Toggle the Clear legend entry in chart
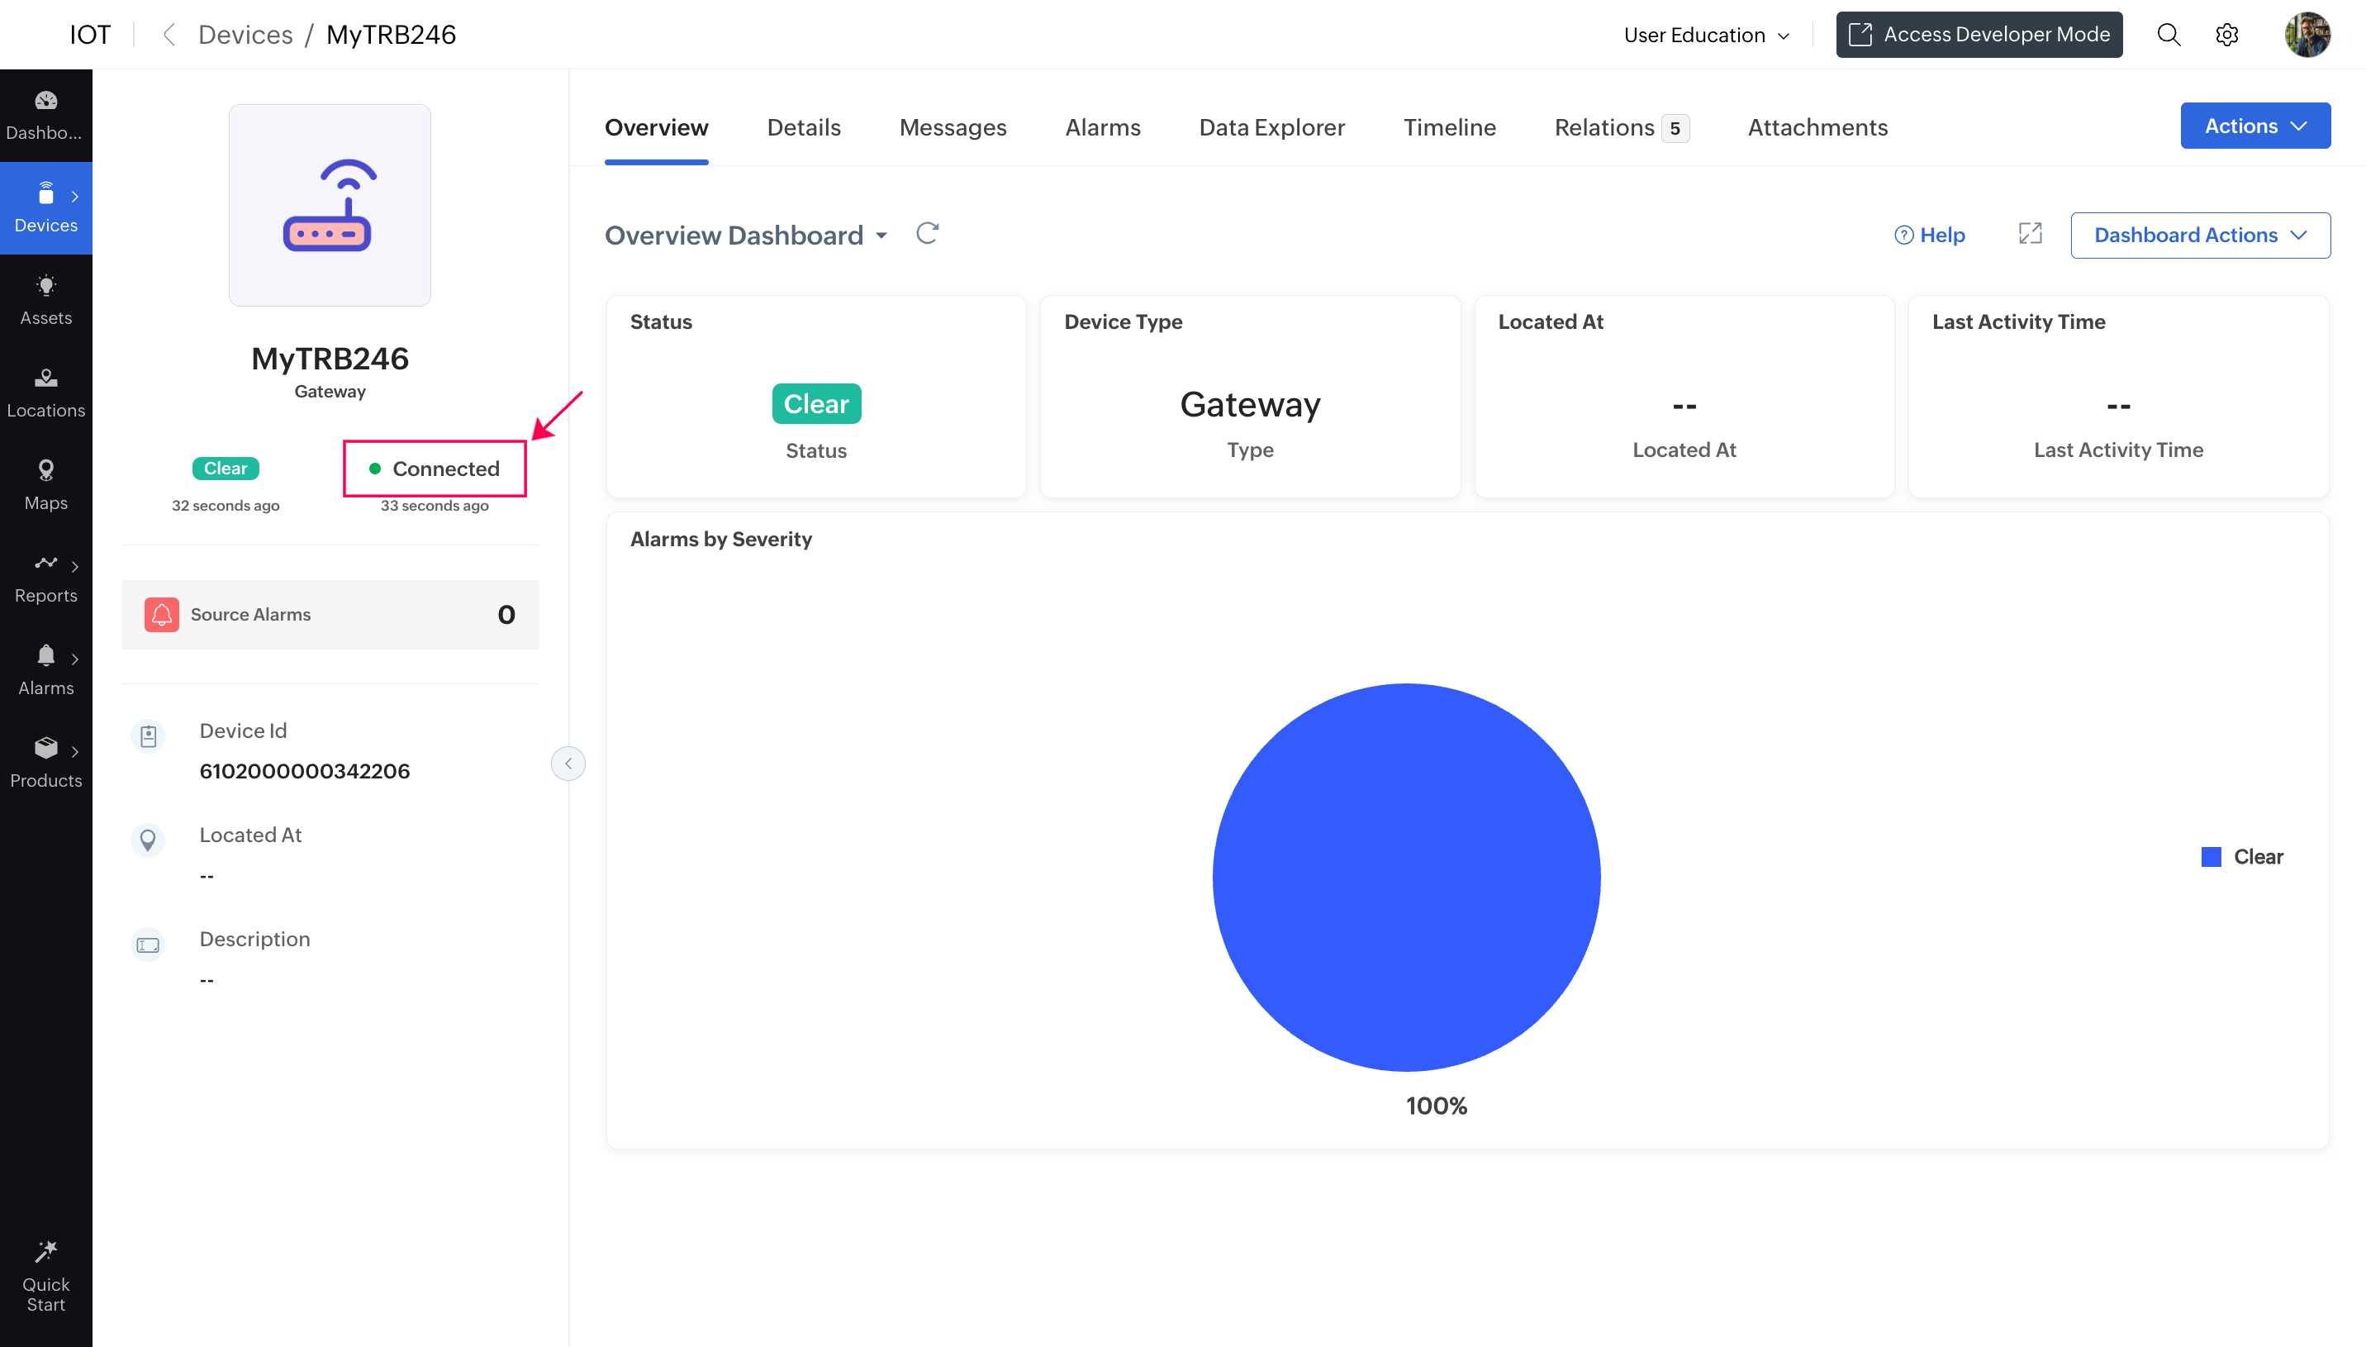Viewport: 2366px width, 1347px height. [x=2242, y=857]
